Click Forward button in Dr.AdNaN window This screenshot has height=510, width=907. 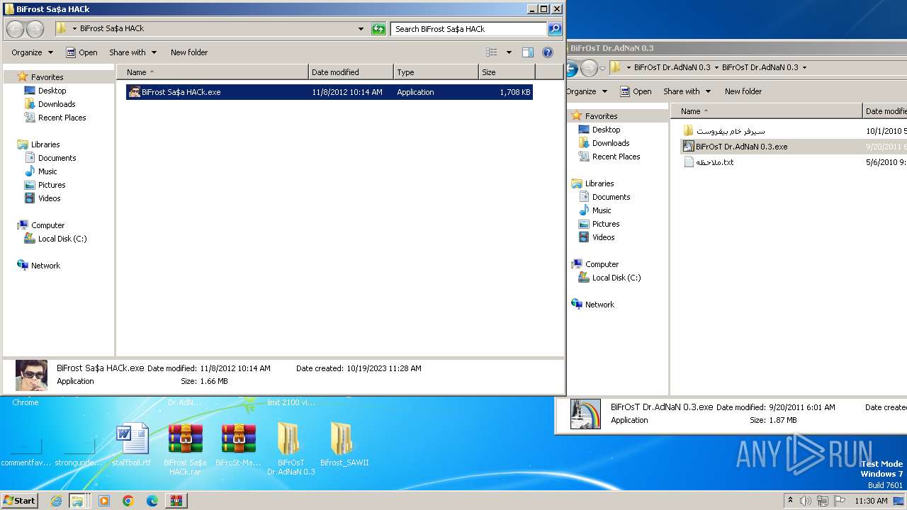coord(589,68)
